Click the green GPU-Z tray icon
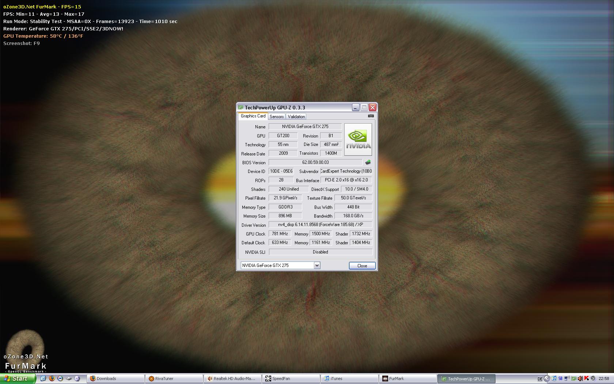 (x=574, y=379)
